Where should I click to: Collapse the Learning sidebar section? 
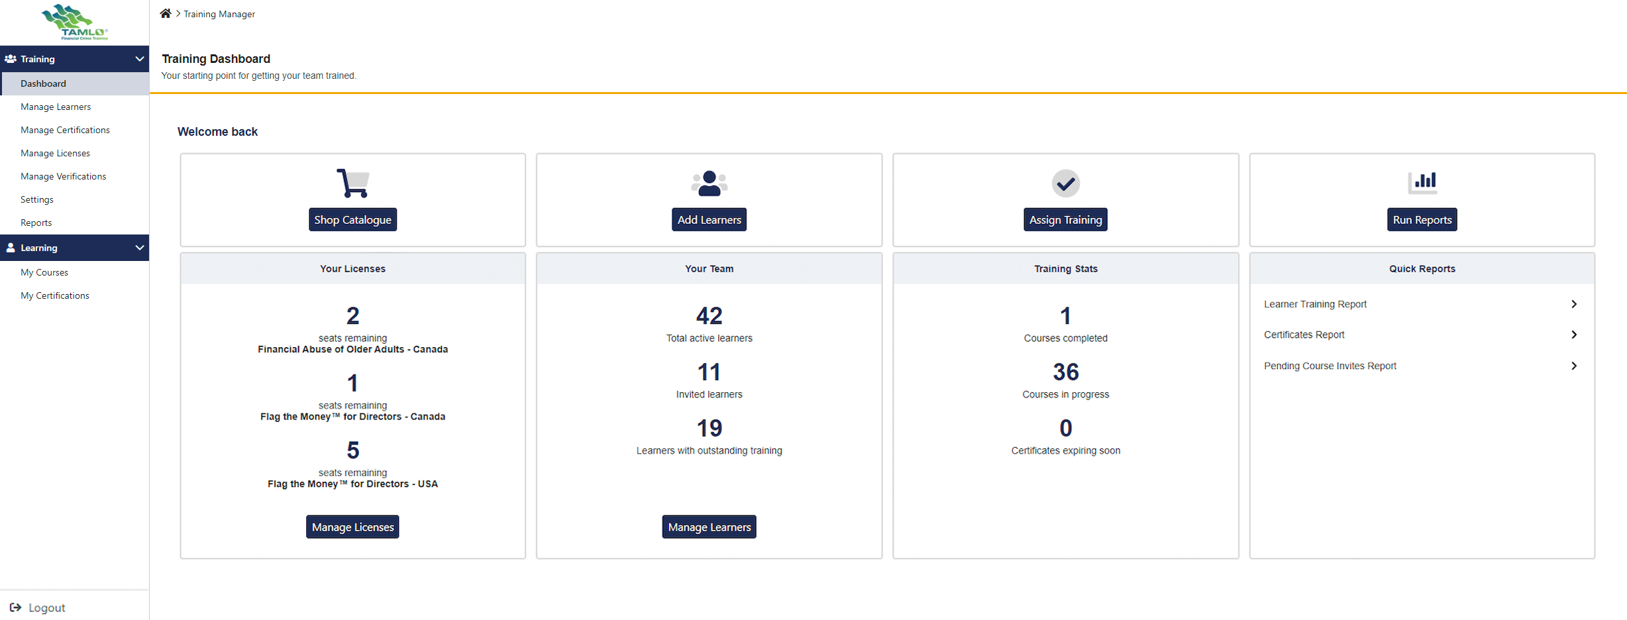[139, 247]
